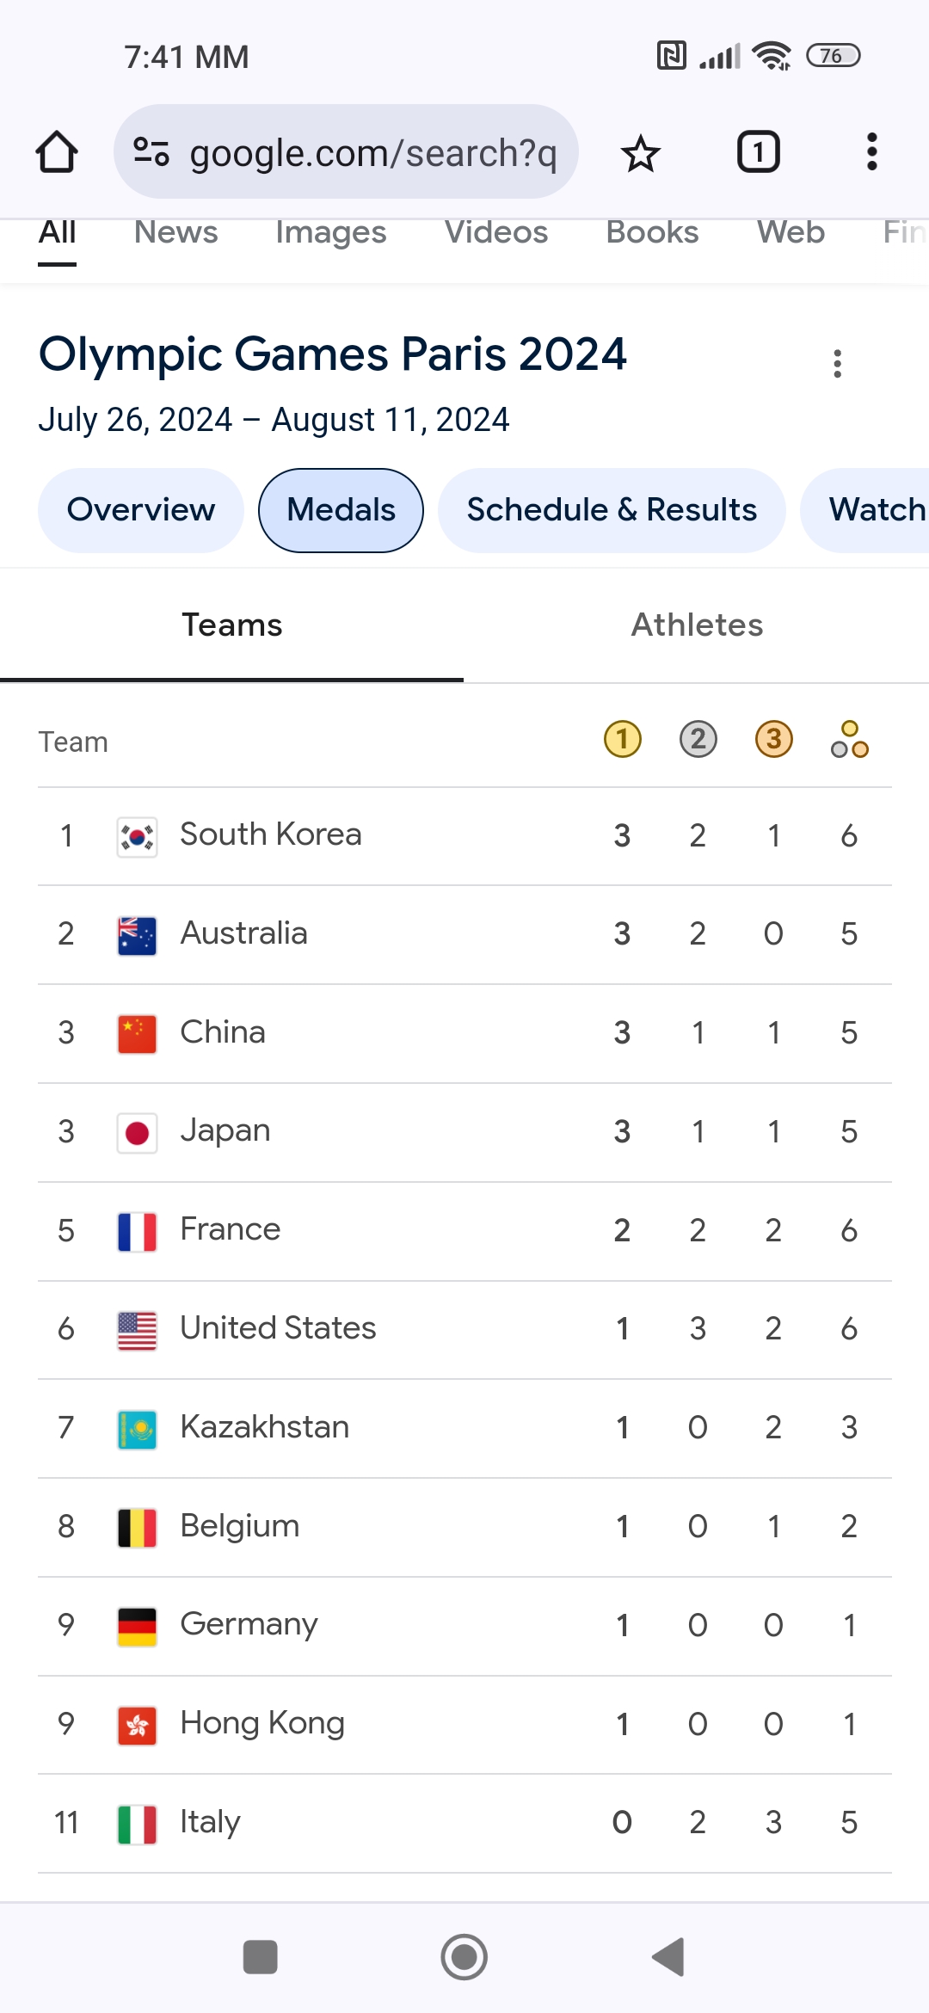Viewport: 929px width, 2013px height.
Task: Tap the silver medal column icon
Action: pyautogui.click(x=698, y=740)
